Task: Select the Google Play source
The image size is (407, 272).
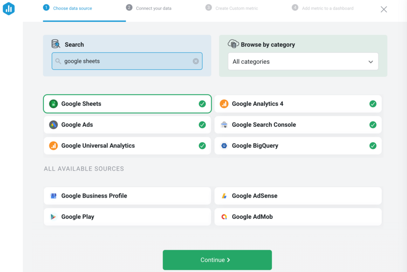Action: point(127,217)
